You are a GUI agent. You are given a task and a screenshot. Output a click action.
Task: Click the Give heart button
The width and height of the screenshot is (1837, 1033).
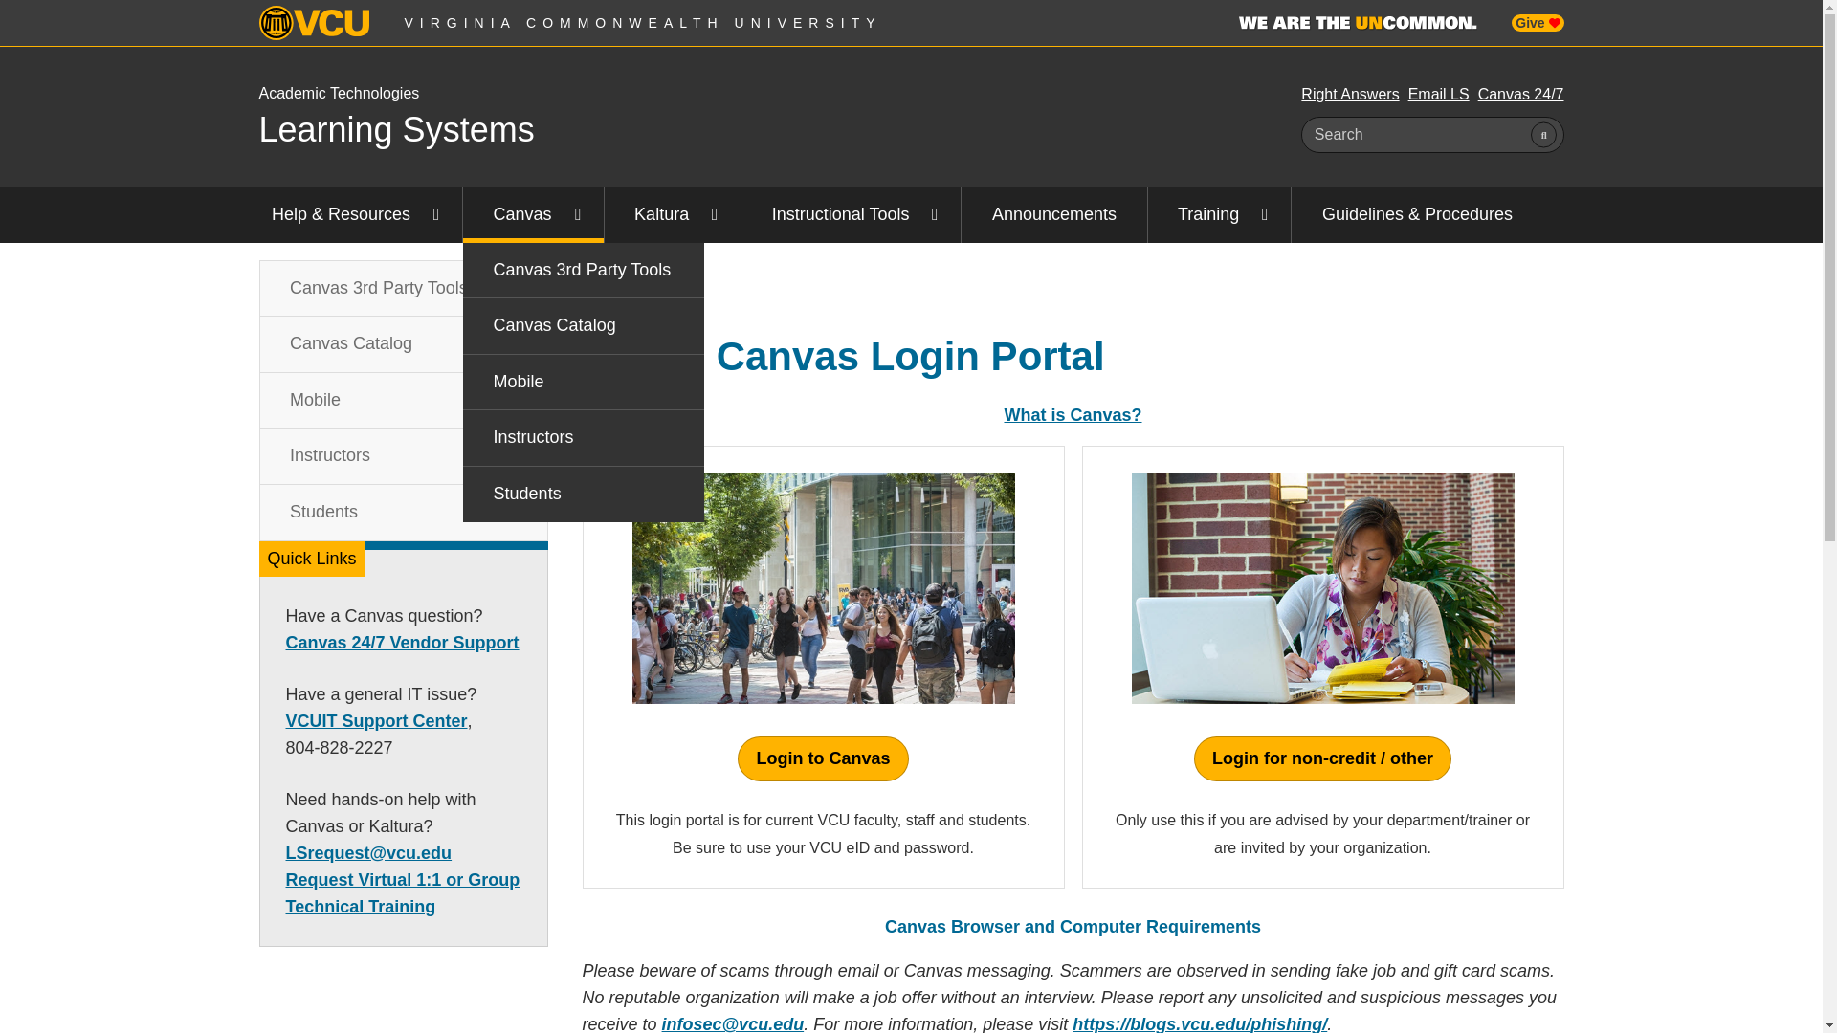(1538, 23)
